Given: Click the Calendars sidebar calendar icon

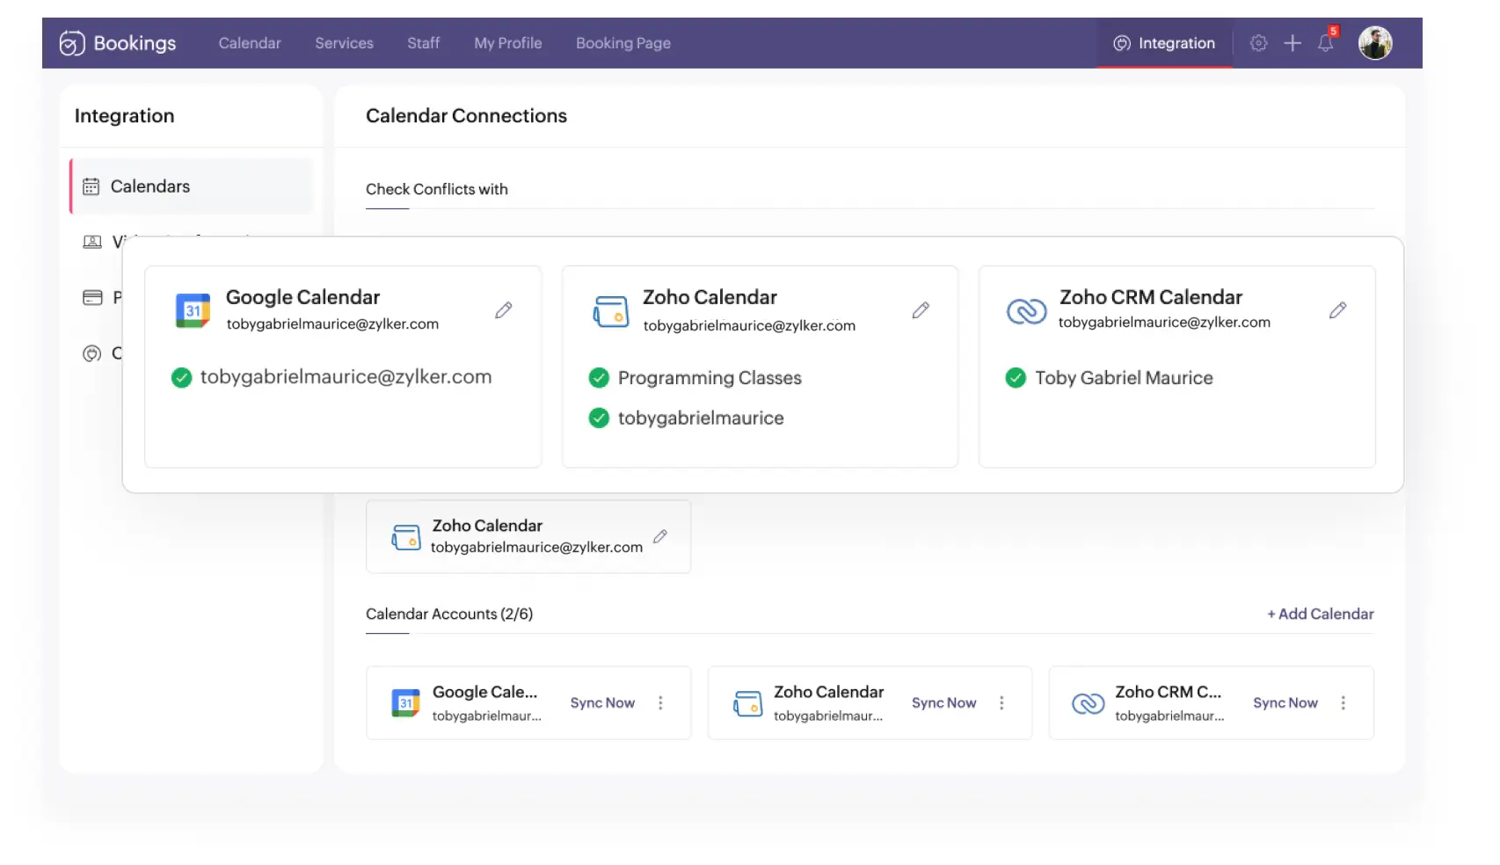Looking at the screenshot, I should (91, 186).
